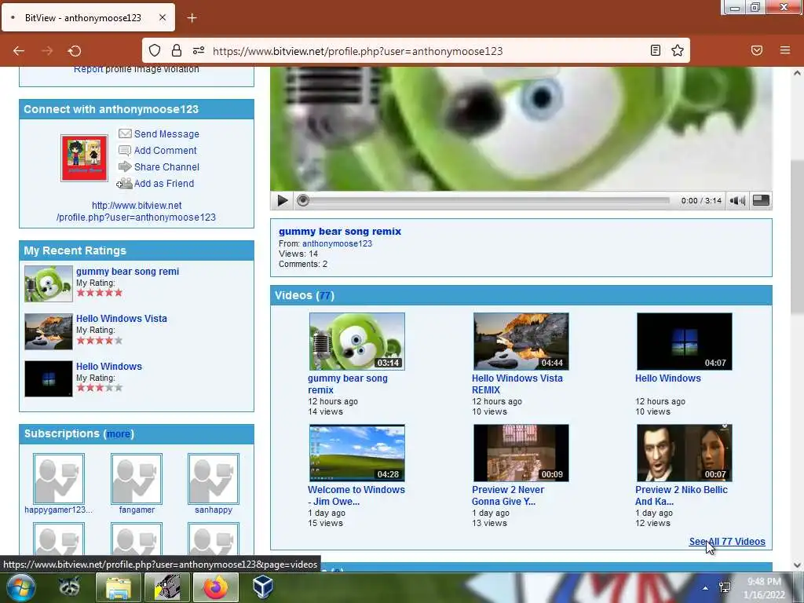
Task: Click the sanhappy username link
Action: pos(214,510)
